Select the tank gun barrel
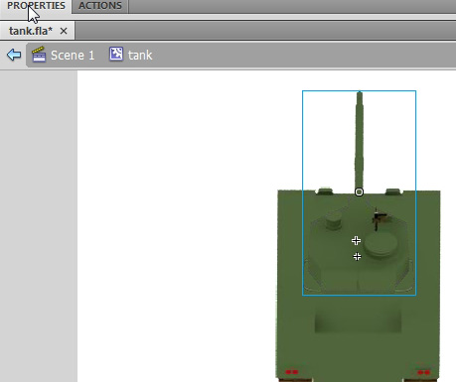The width and height of the screenshot is (456, 382). pyautogui.click(x=360, y=141)
